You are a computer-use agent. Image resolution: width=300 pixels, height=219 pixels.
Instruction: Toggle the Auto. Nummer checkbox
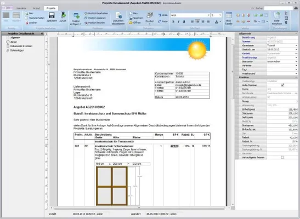(282, 85)
